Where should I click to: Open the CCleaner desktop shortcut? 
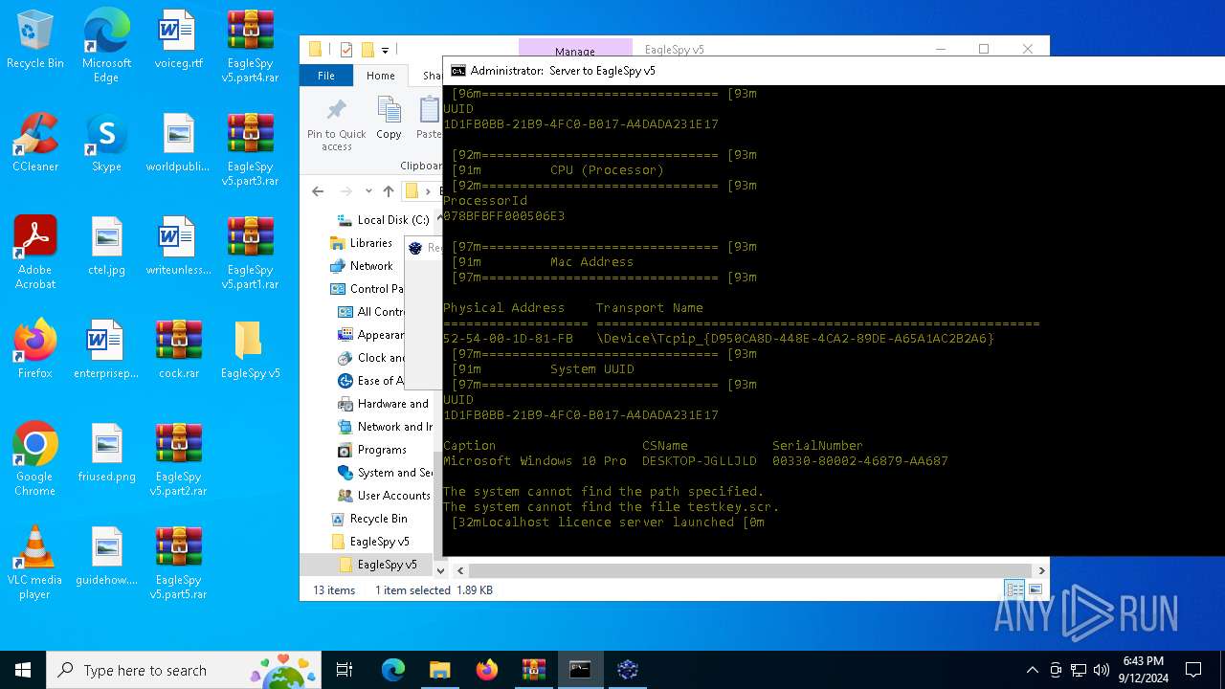coord(35,143)
